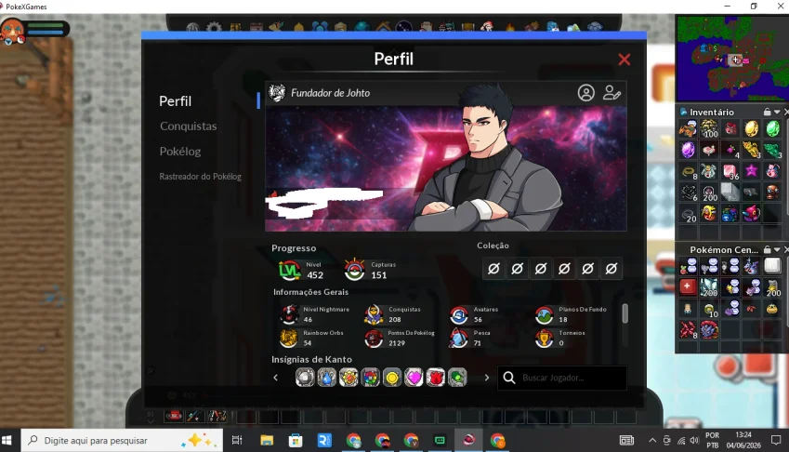
Task: Select the orange Thunder badge
Action: pos(348,378)
